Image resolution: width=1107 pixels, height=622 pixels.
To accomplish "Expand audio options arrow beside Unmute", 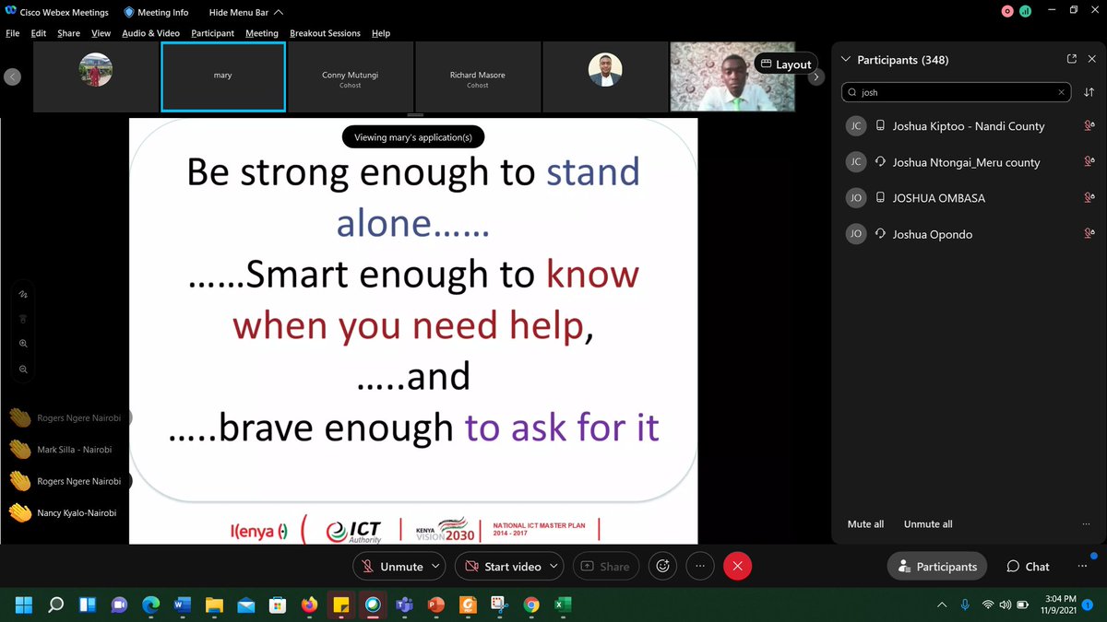I will point(436,566).
